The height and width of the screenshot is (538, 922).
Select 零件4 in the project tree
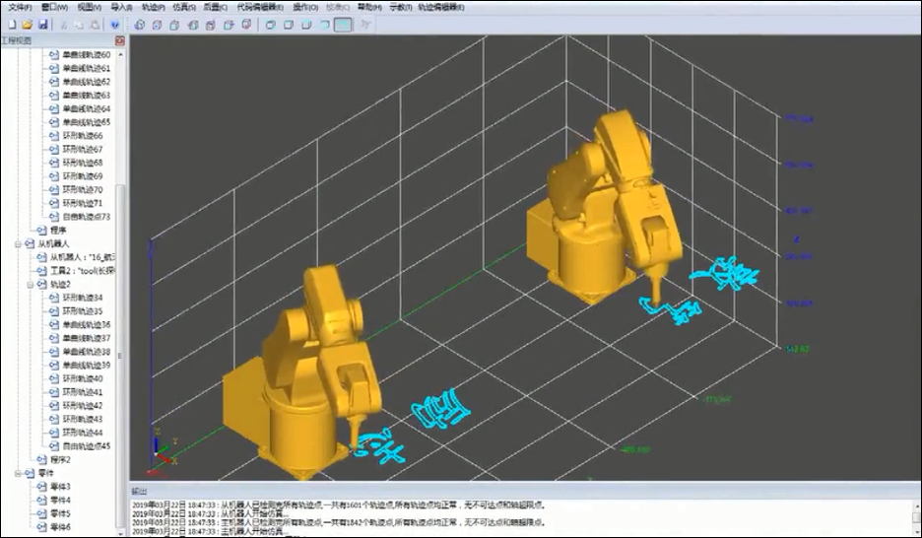click(60, 500)
